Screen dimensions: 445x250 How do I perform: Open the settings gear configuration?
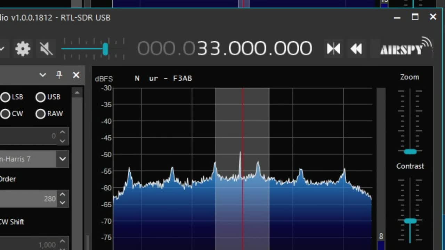coord(23,49)
